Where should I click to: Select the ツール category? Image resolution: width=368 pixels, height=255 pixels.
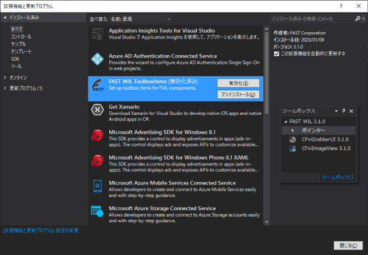point(16,66)
